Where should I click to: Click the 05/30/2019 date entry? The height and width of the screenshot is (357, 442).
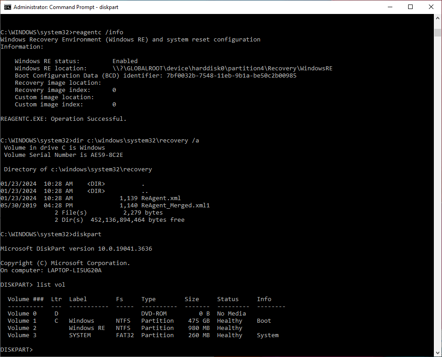19,206
